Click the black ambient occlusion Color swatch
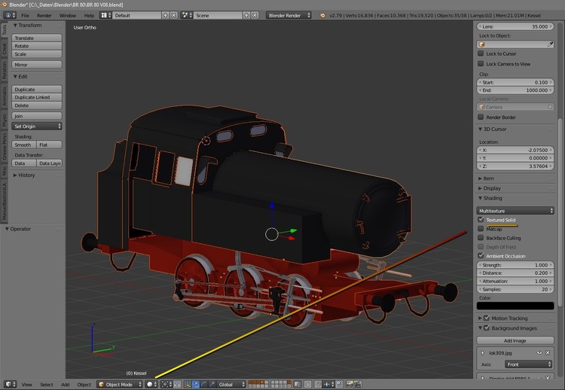Viewport: 565px width, 390px height. point(515,306)
